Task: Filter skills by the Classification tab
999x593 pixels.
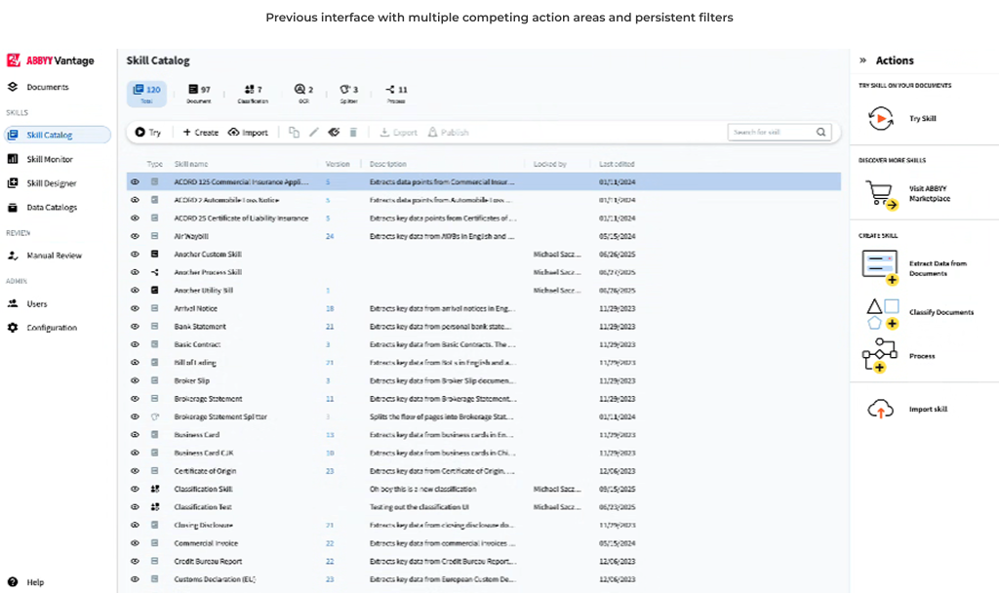Action: click(253, 94)
